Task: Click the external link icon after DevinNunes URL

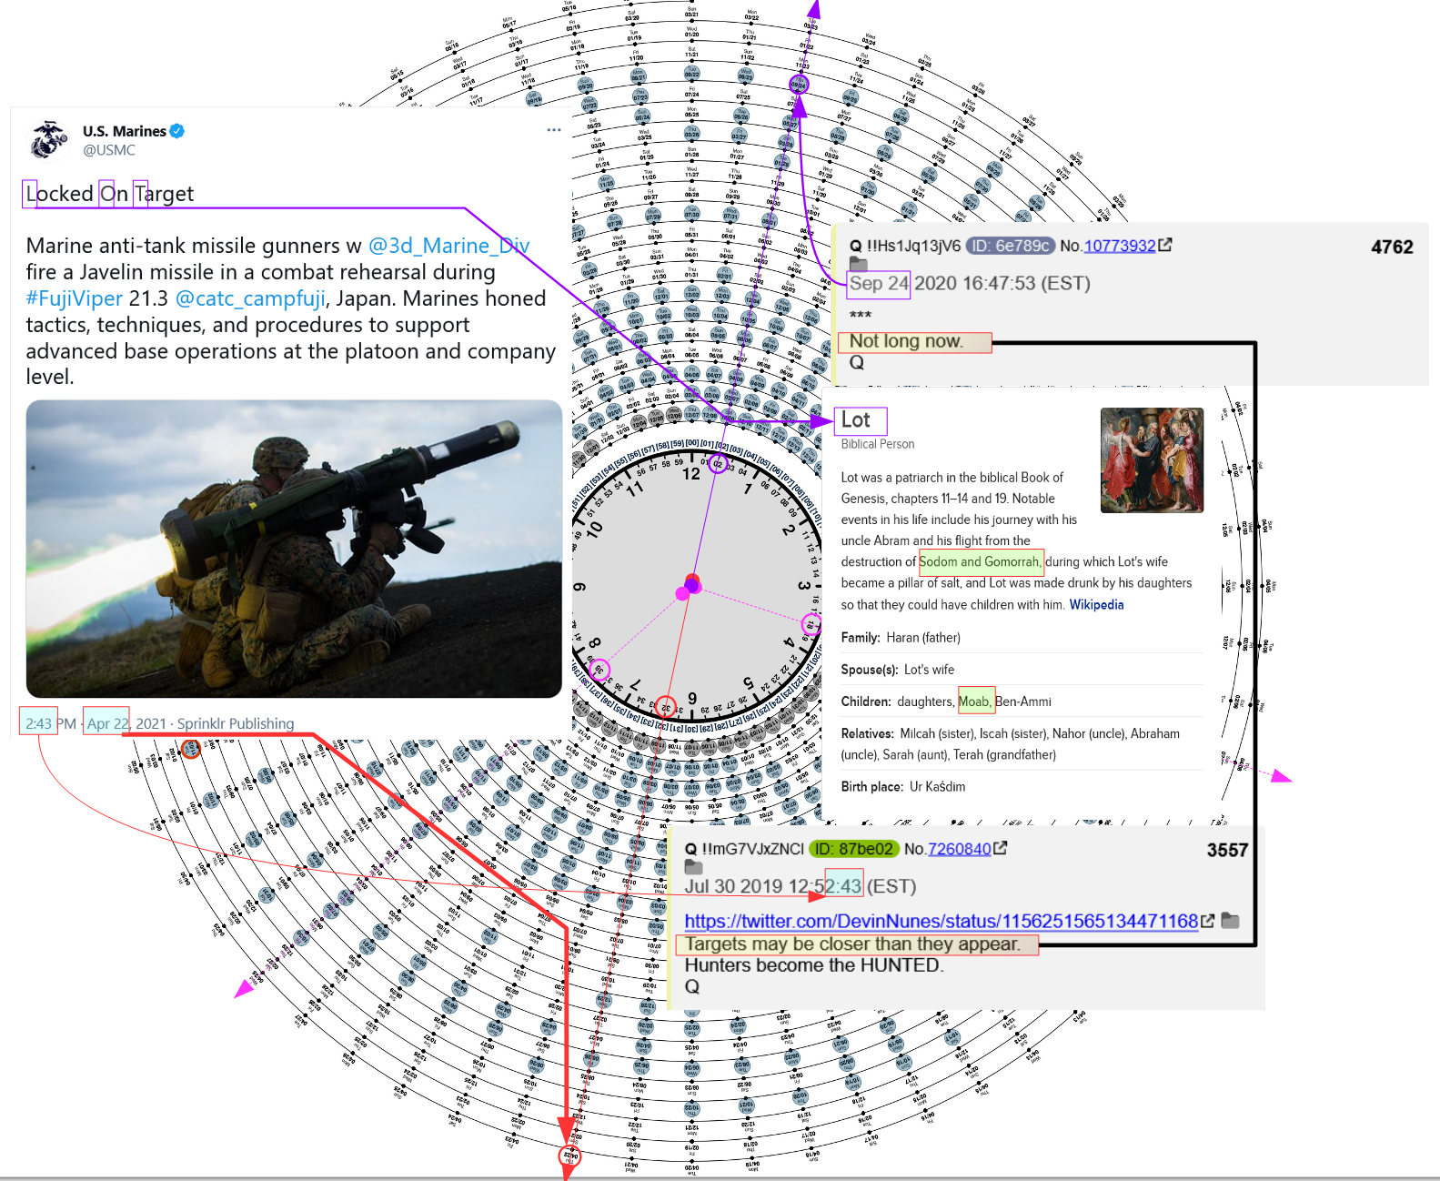Action: [1208, 921]
